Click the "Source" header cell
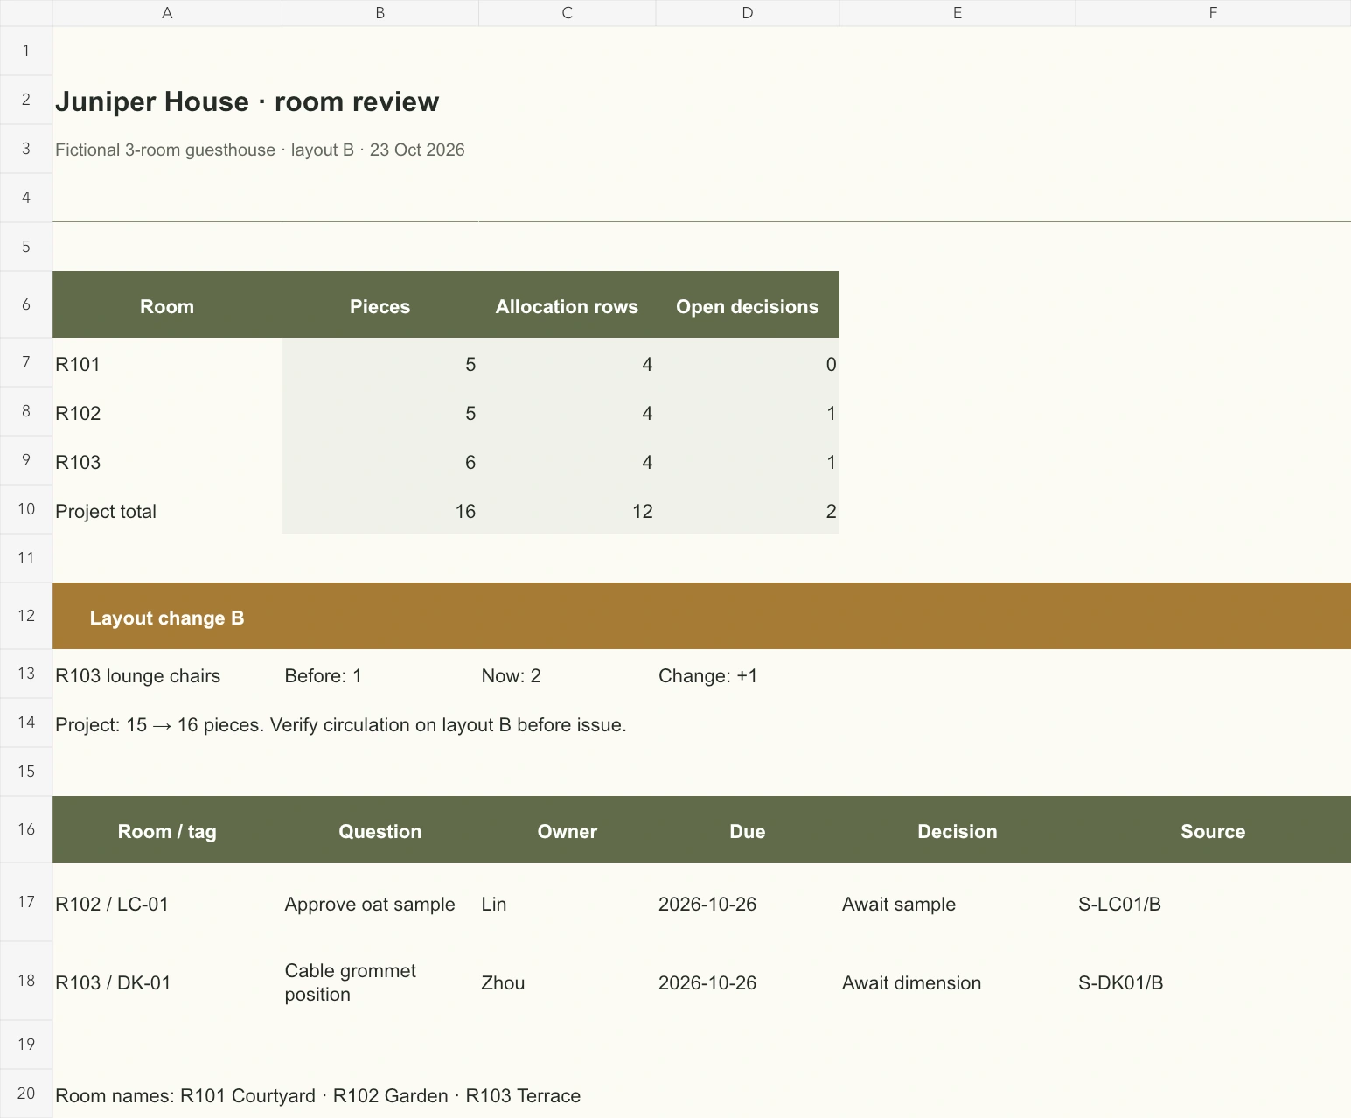 [x=1213, y=831]
